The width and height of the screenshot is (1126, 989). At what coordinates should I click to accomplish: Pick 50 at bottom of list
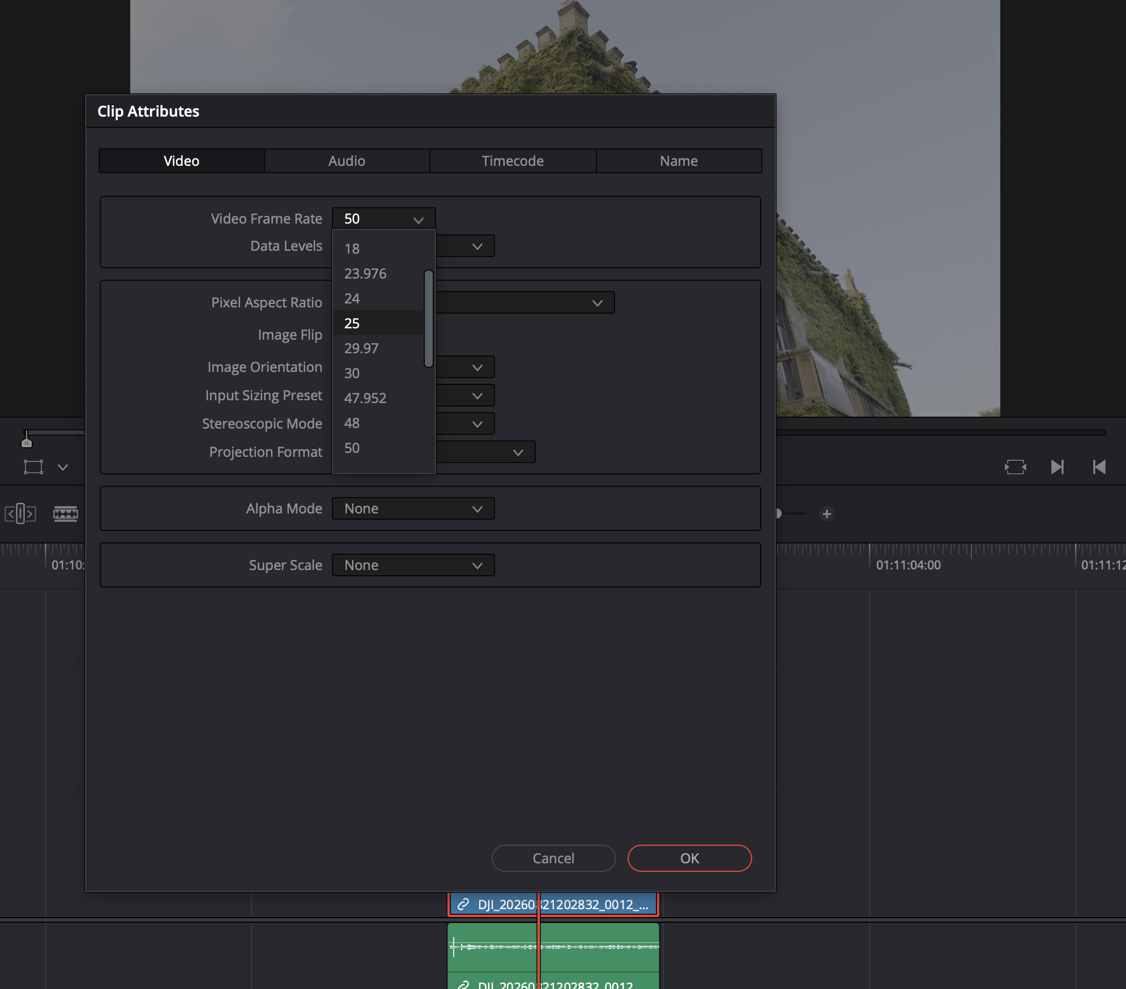(x=377, y=448)
